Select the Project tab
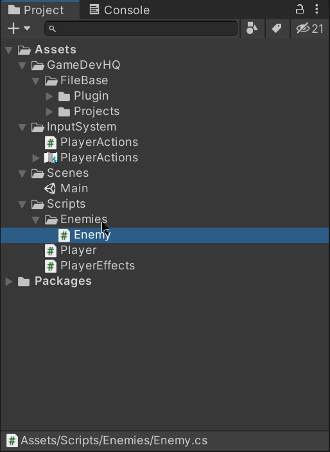This screenshot has height=452, width=330. tap(37, 10)
